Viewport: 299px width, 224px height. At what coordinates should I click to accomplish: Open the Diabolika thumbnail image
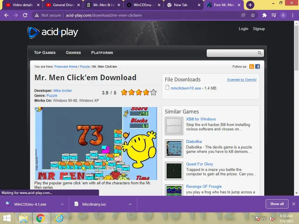[174, 148]
